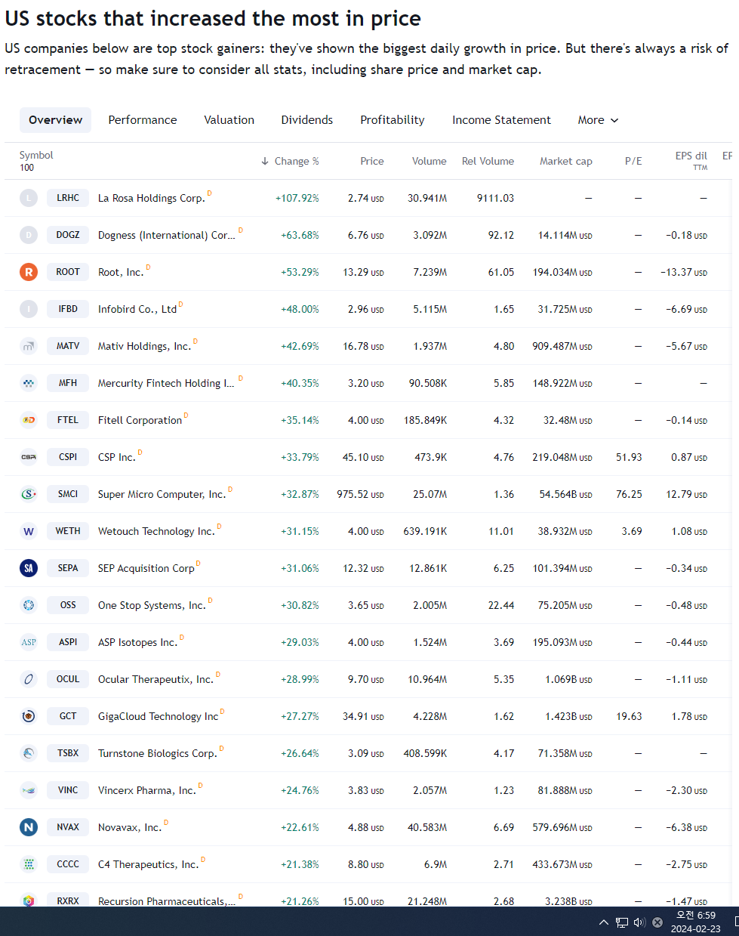
Task: Click the 40.583M volume cell
Action: click(x=427, y=827)
